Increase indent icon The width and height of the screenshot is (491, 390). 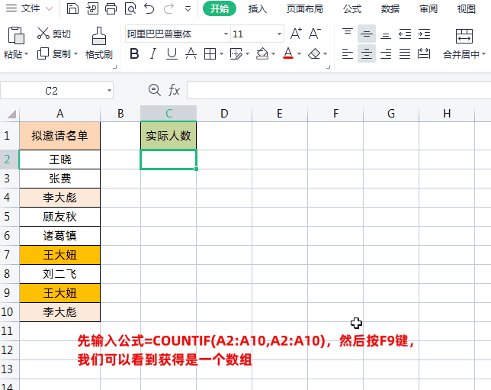424,34
